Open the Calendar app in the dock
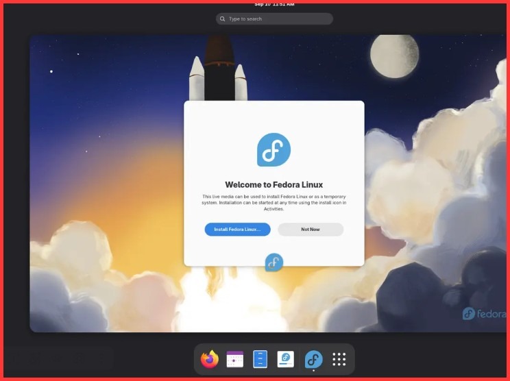Viewport: 510px width, 381px height. pos(235,359)
